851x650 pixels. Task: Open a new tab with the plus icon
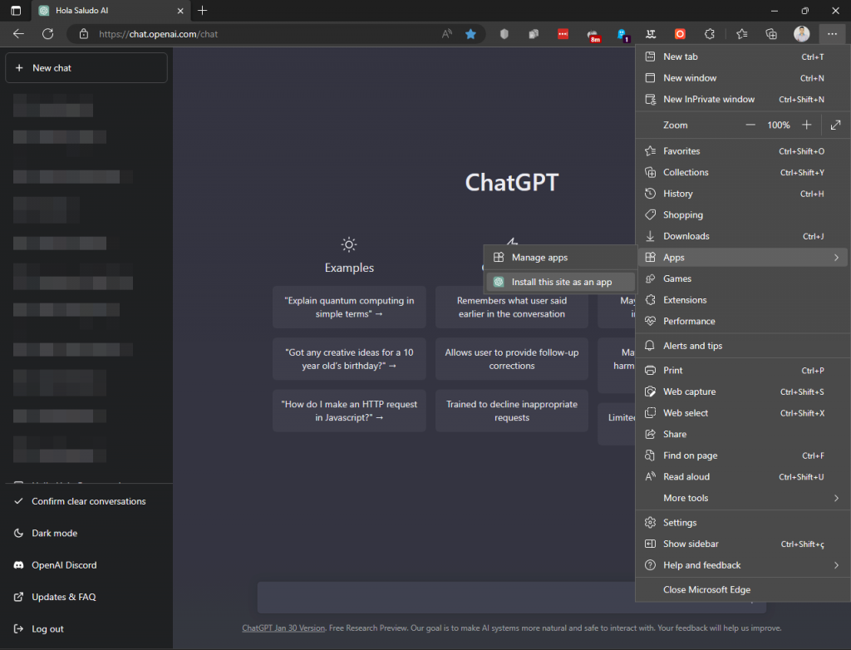point(203,10)
